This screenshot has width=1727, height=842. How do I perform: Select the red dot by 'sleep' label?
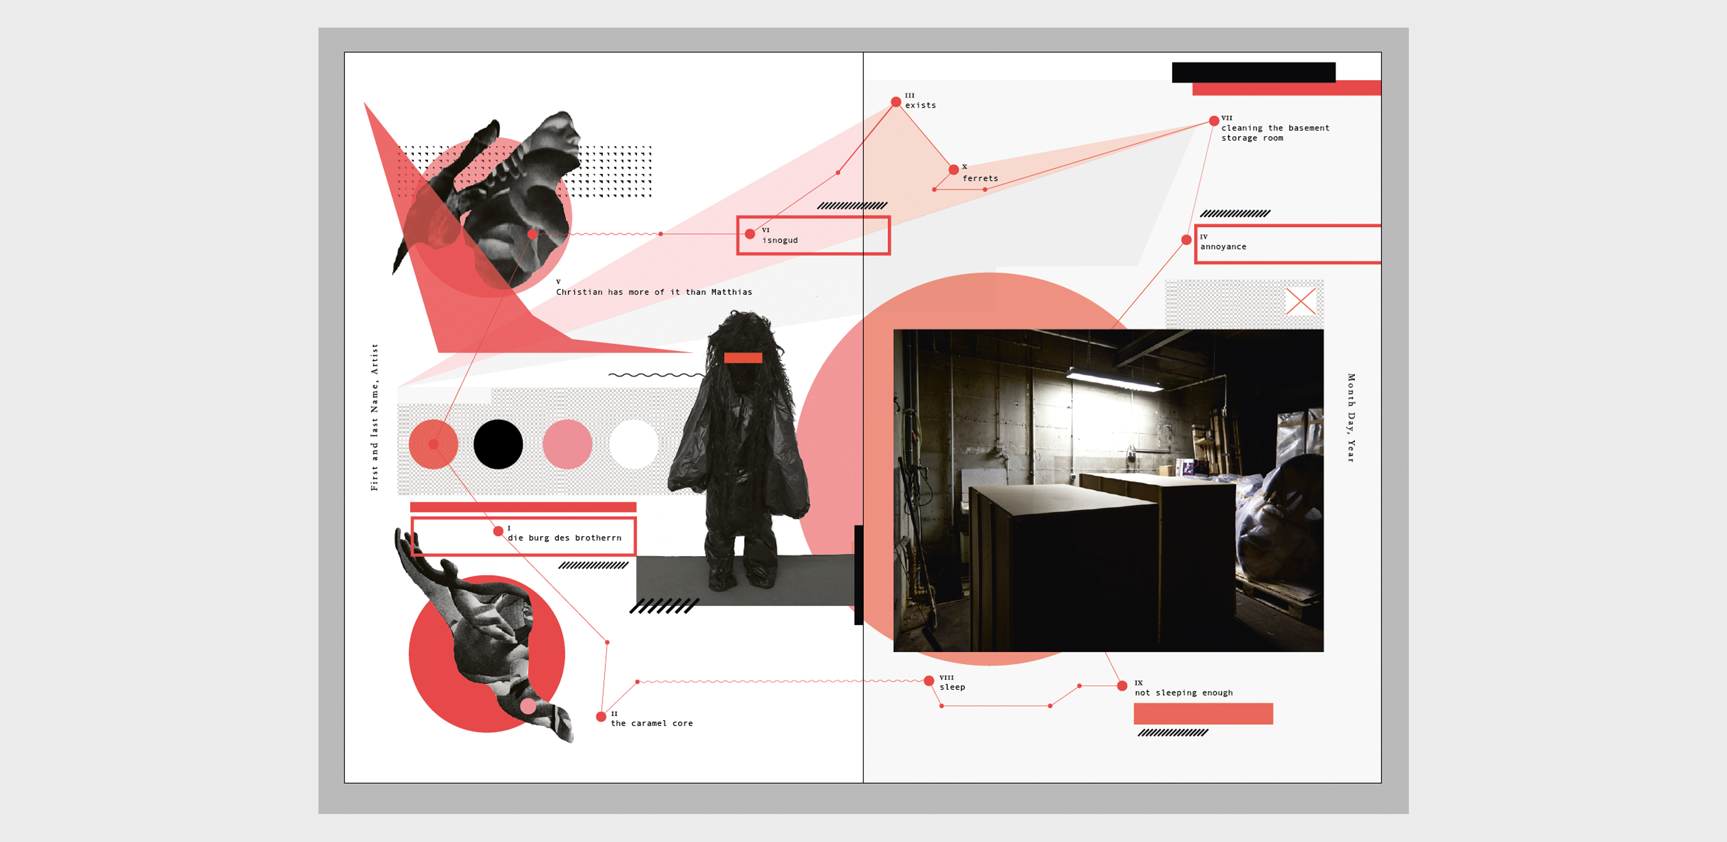[x=928, y=681]
